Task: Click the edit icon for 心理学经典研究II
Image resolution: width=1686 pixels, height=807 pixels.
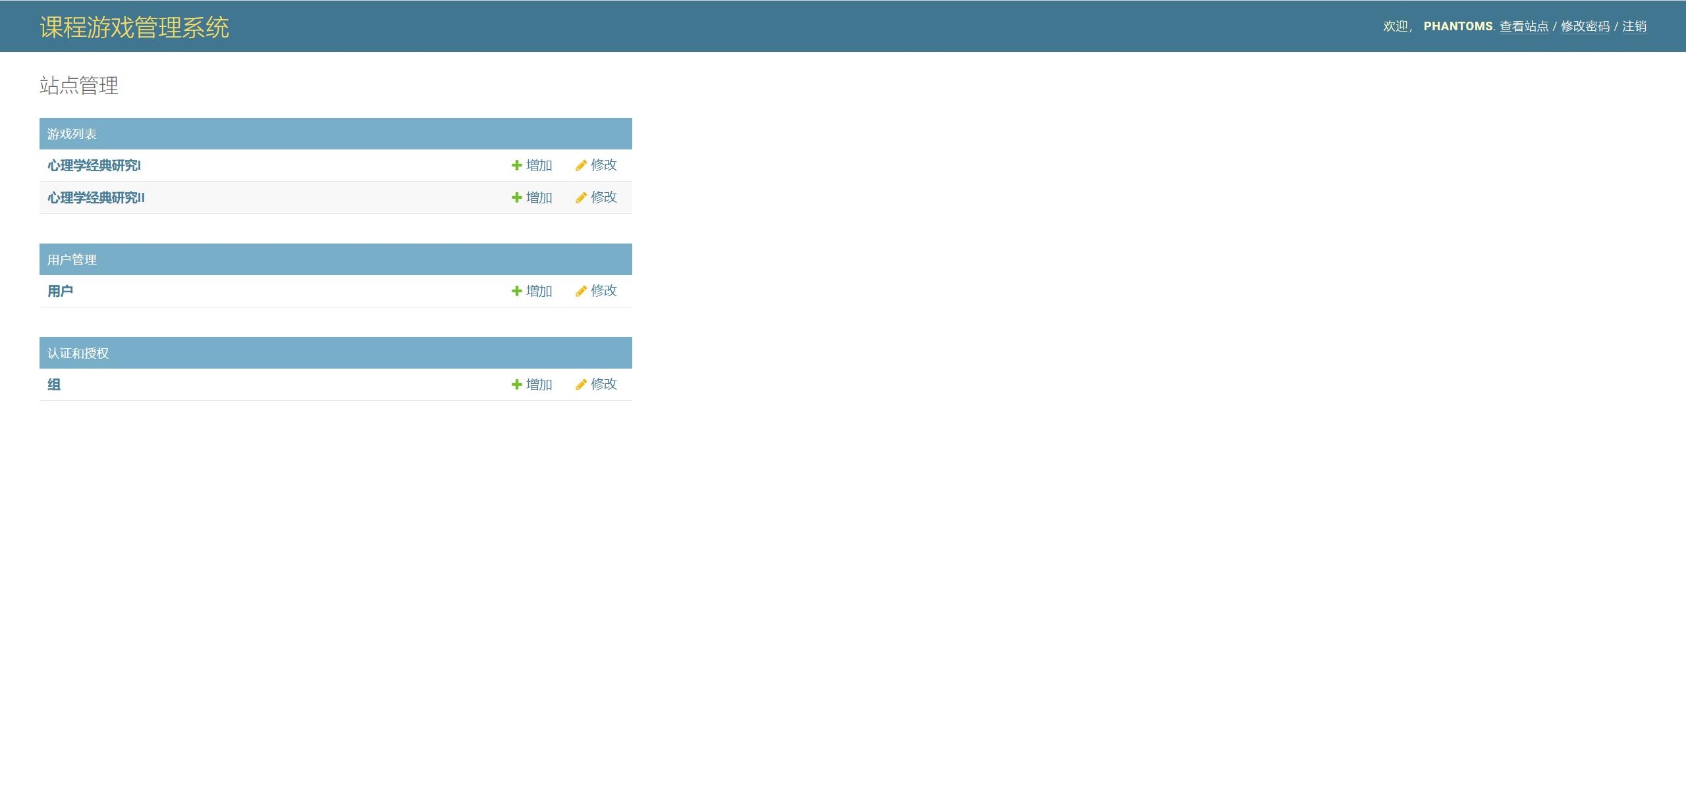Action: tap(581, 197)
